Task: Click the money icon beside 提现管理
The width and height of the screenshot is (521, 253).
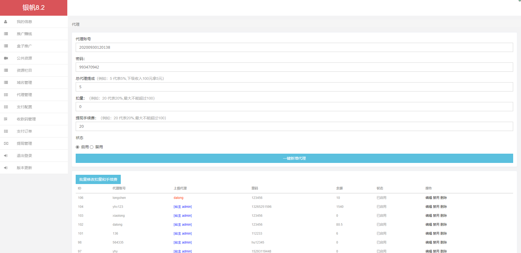Action: (6, 143)
